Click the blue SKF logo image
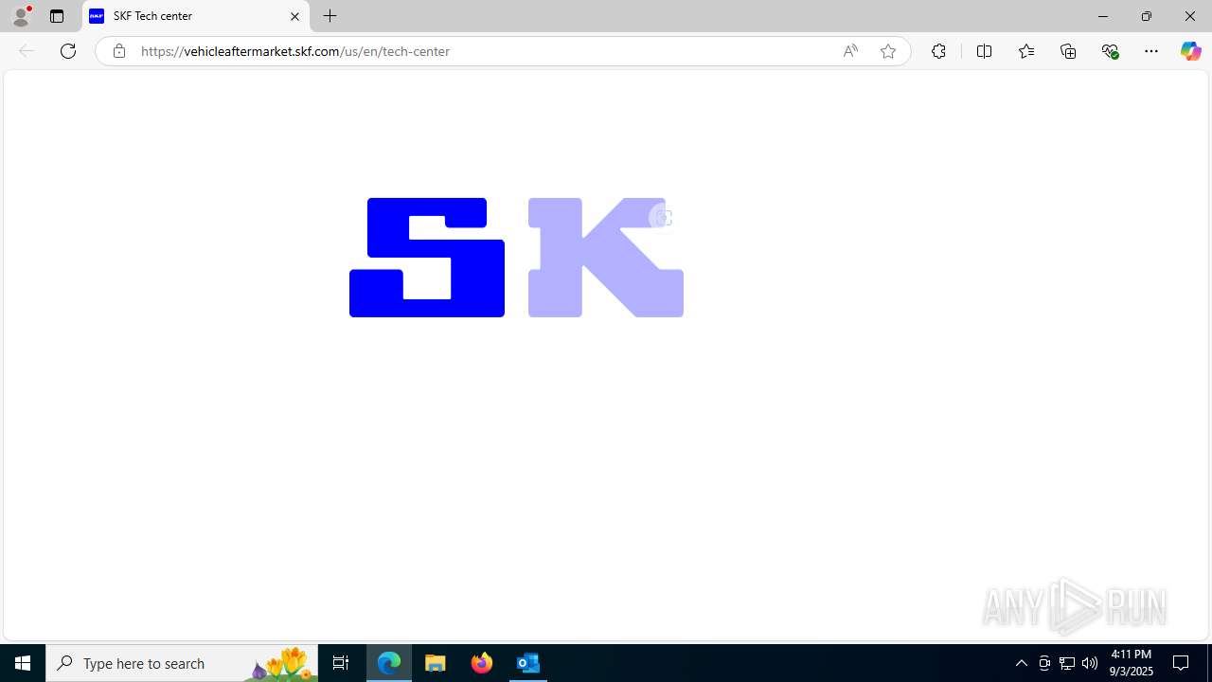Screen dimensions: 1212x682 (x=516, y=257)
